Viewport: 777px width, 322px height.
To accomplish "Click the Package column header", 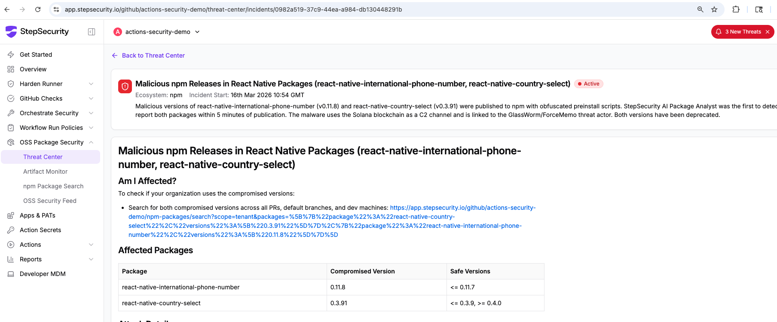I will click(223, 271).
